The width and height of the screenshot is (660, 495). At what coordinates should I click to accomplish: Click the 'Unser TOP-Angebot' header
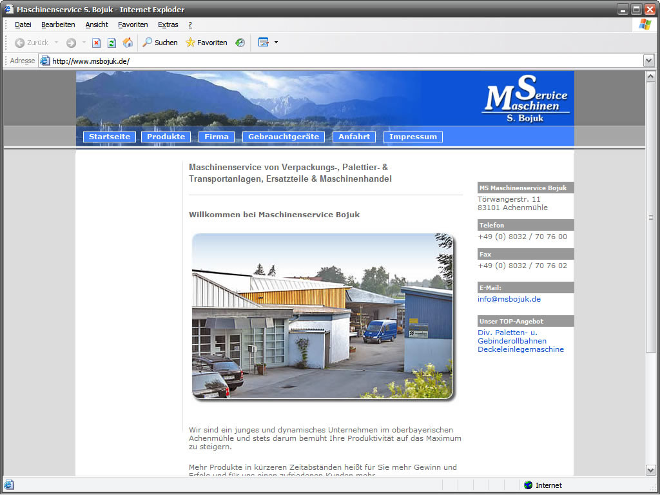pos(526,321)
